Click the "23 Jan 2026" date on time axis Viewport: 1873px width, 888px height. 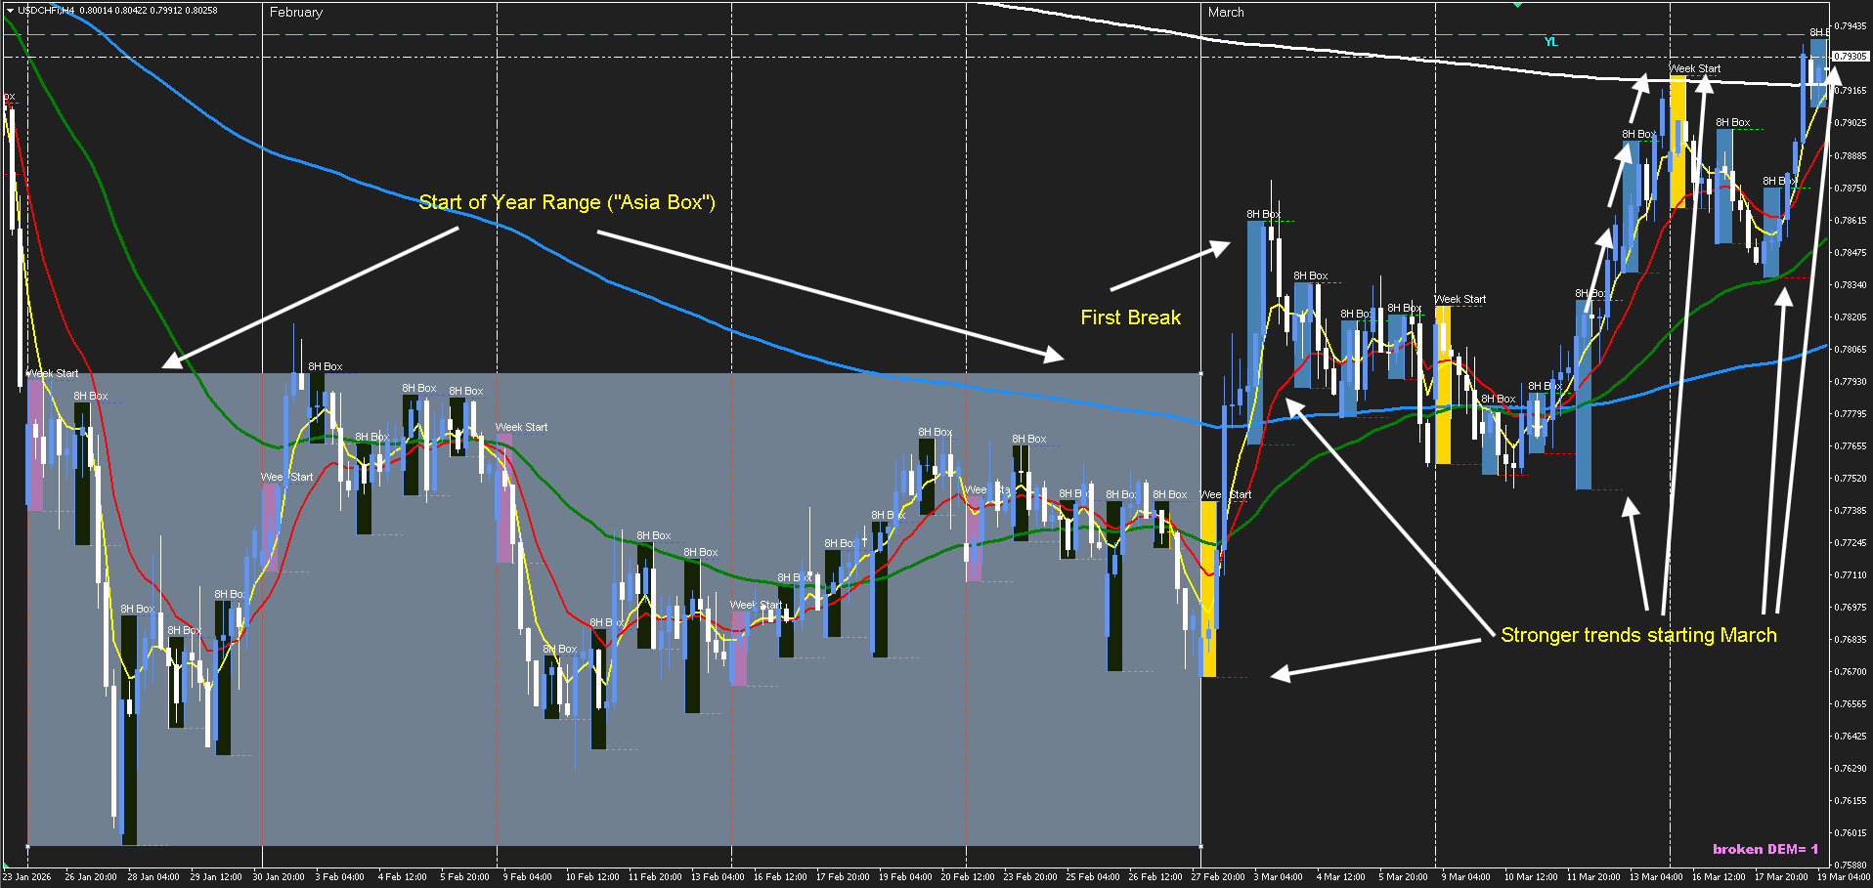coord(26,876)
